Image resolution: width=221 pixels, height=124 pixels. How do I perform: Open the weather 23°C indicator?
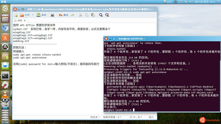tap(168, 2)
